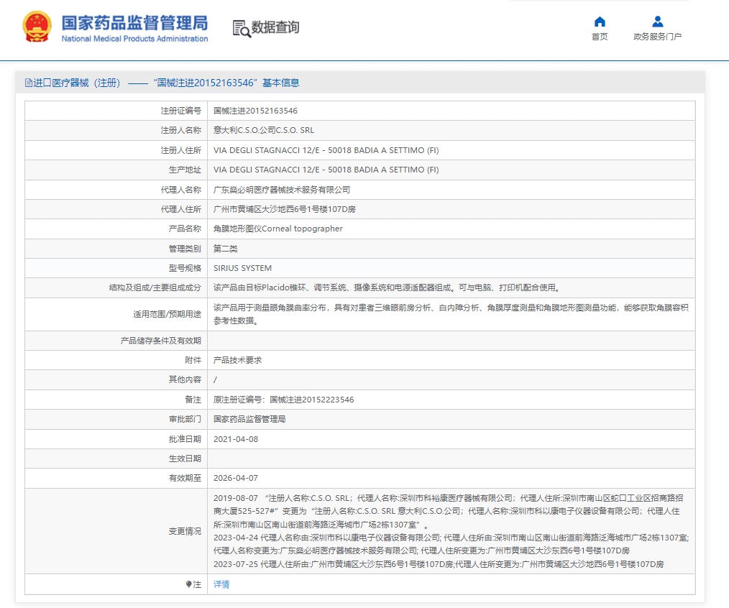Image resolution: width=729 pixels, height=608 pixels.
Task: Select 角膜地形图仪Corneal topographer value
Action: point(278,229)
